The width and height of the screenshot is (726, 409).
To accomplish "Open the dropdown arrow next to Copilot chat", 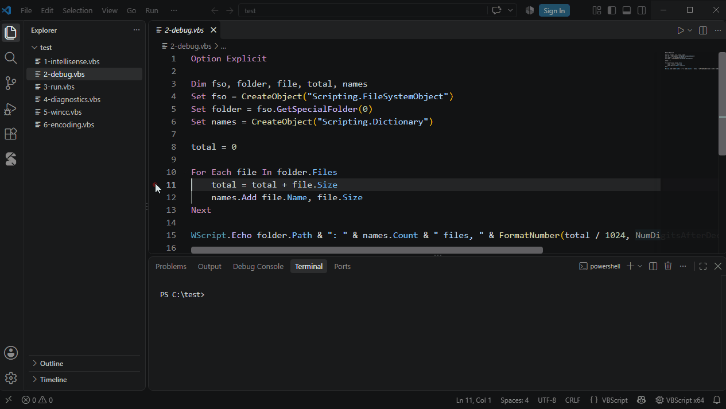I will 510,10.
